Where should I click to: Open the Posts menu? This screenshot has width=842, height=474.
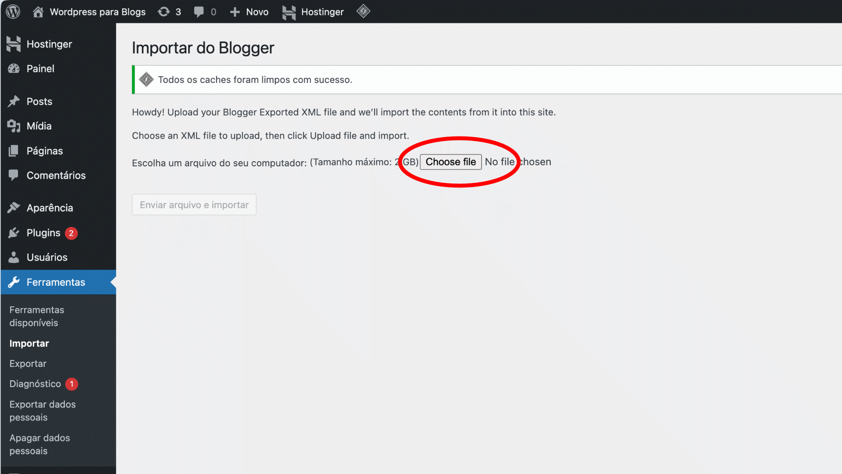[x=39, y=101]
